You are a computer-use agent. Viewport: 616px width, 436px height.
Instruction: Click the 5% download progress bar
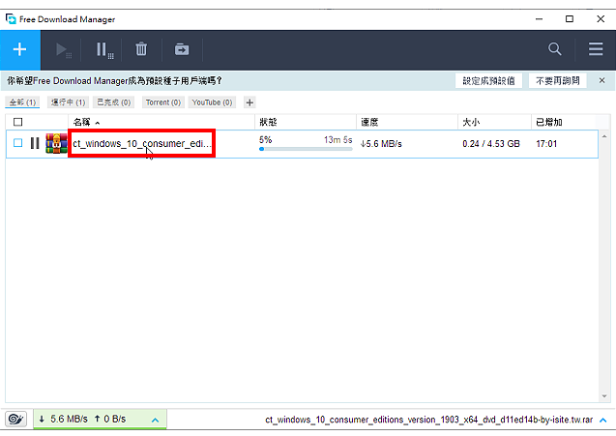point(306,149)
